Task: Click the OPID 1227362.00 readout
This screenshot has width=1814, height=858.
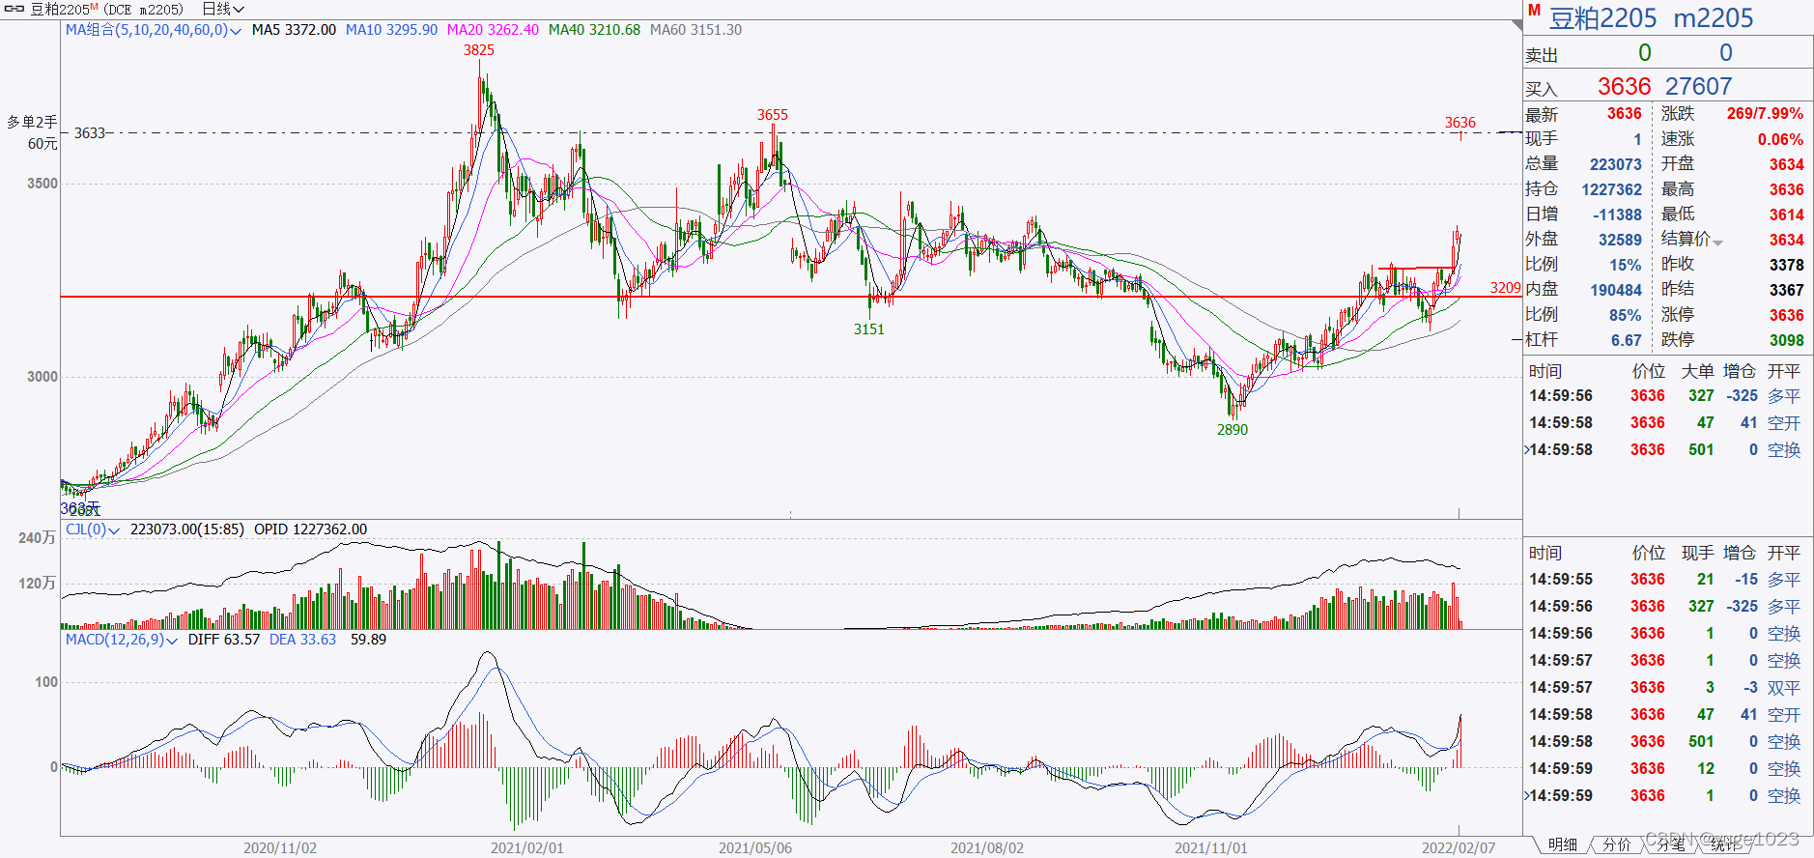Action: 310,529
